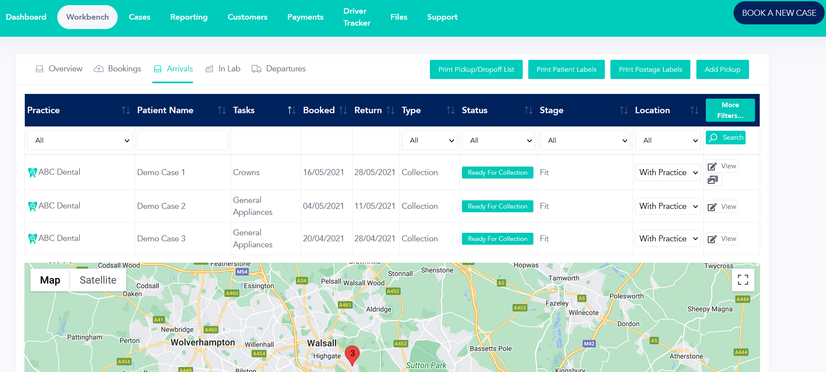Sort by Status column arrows
826x372 pixels.
(528, 110)
